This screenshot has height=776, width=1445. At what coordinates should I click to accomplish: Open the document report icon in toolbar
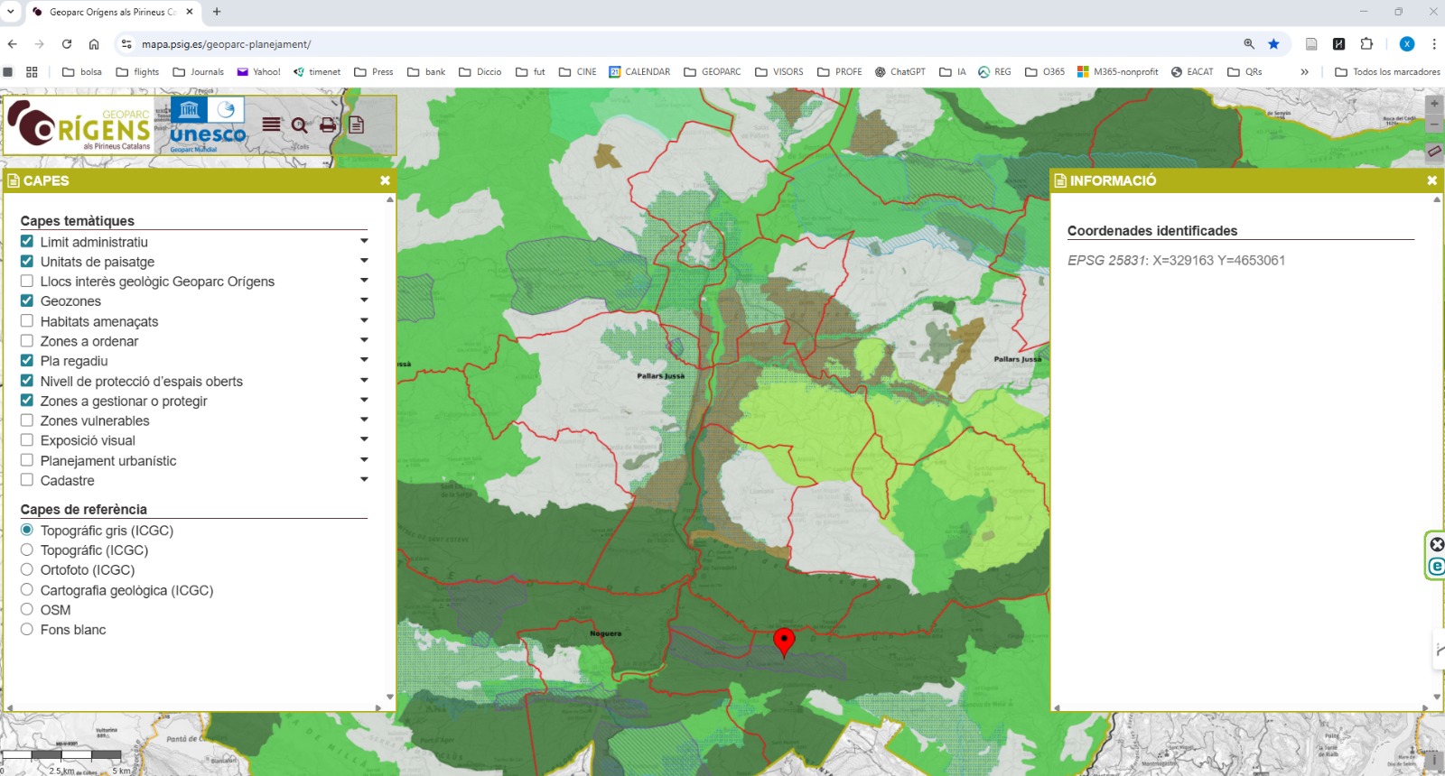point(357,125)
